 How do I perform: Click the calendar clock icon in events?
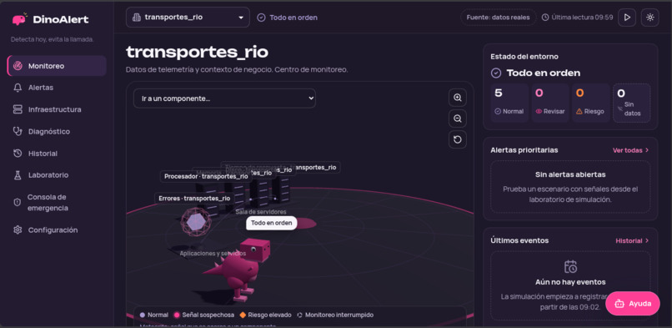point(570,267)
